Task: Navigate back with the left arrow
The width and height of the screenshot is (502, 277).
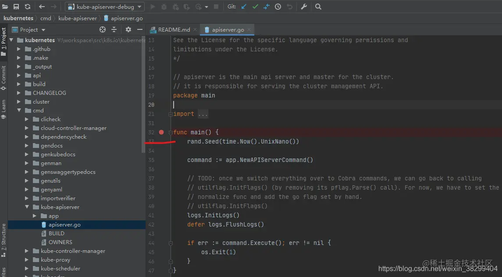Action: (x=42, y=7)
